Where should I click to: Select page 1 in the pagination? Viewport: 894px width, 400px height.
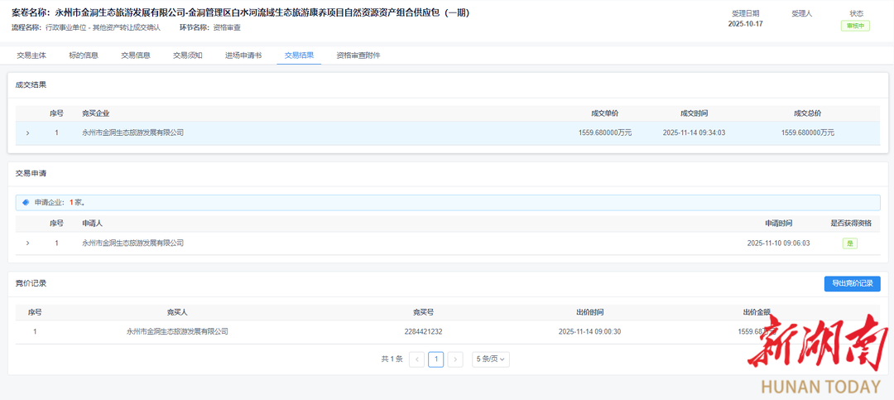[435, 359]
